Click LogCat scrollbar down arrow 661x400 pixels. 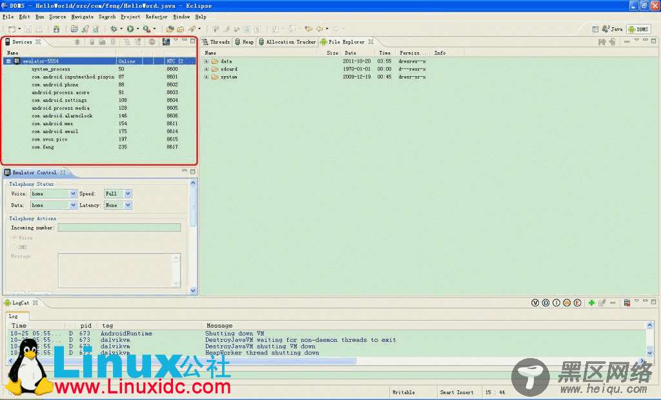[649, 353]
